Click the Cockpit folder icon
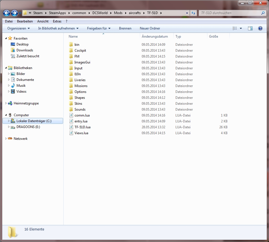The image size is (269, 242). pos(71,50)
